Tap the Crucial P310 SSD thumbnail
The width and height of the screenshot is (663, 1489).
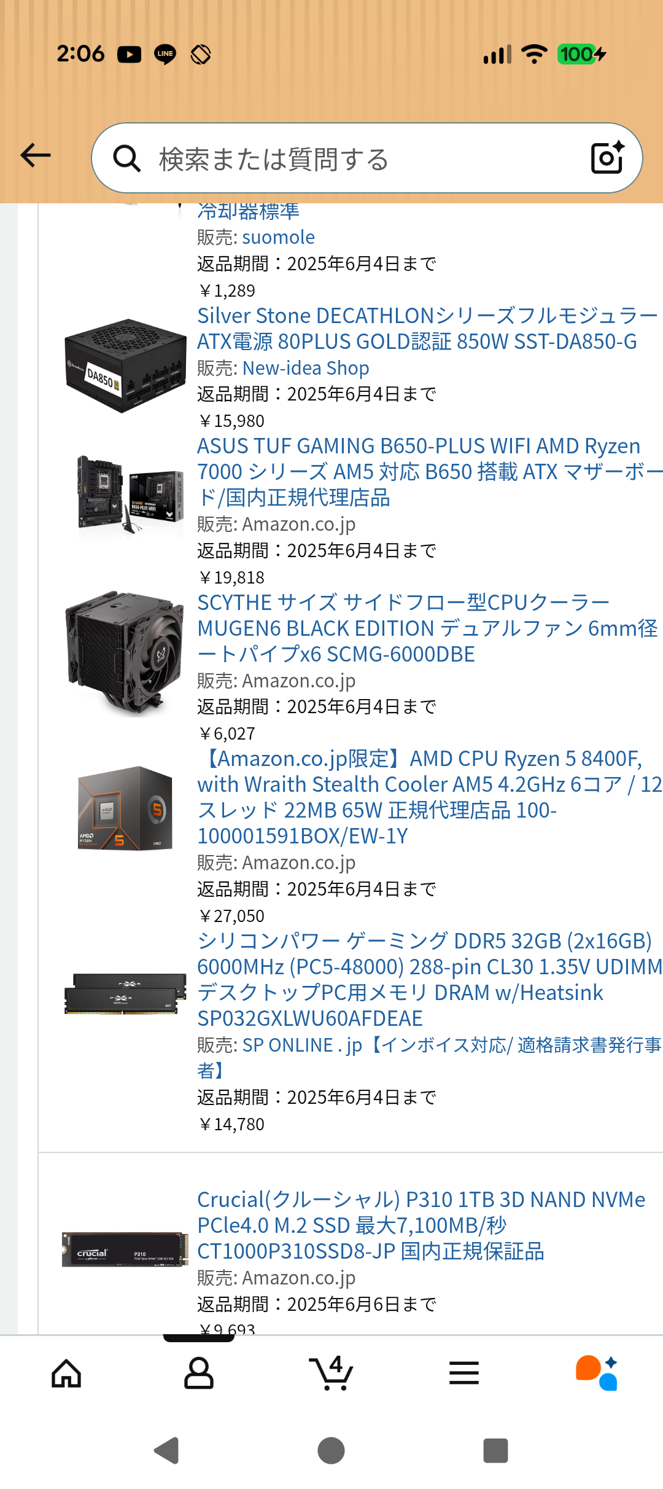click(x=125, y=1249)
